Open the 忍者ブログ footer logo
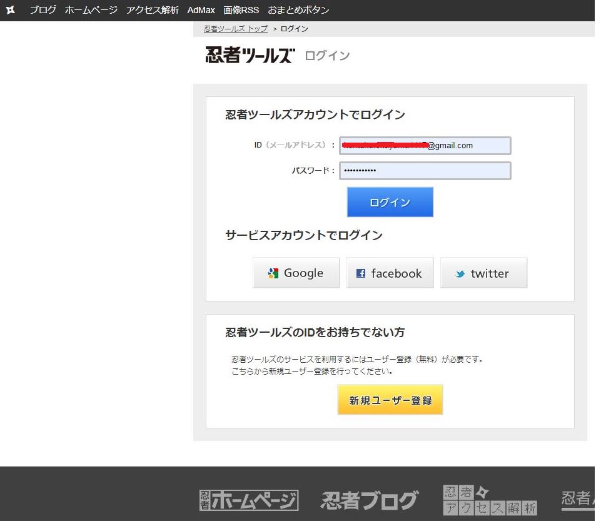 pos(369,500)
